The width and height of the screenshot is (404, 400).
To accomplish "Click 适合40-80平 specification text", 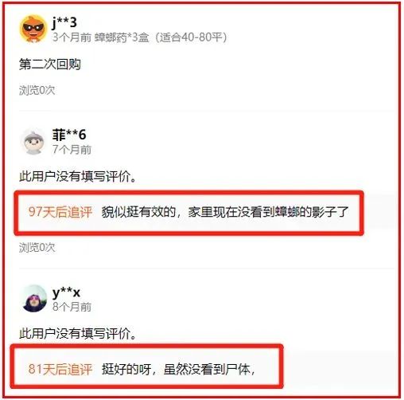I will (191, 37).
